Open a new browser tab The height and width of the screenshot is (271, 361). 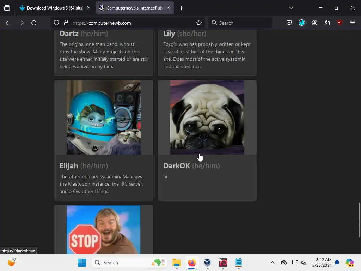click(182, 8)
